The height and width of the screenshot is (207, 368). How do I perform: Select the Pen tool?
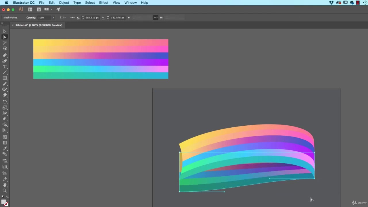click(x=5, y=55)
